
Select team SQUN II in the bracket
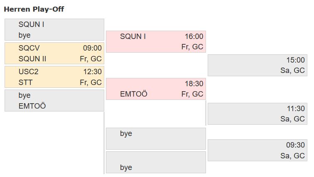click(x=32, y=59)
